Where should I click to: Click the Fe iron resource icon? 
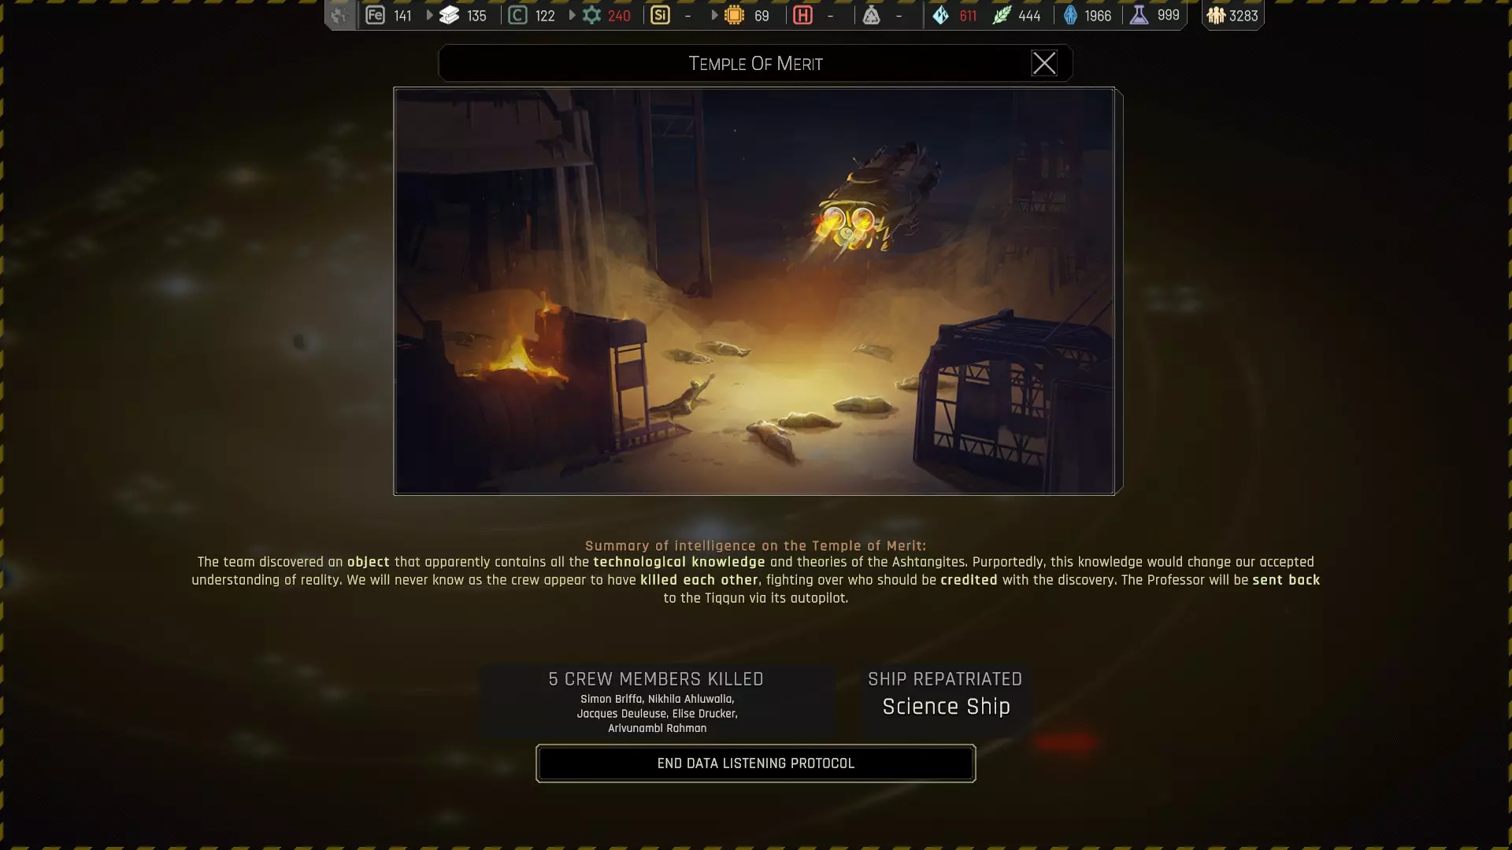[375, 15]
